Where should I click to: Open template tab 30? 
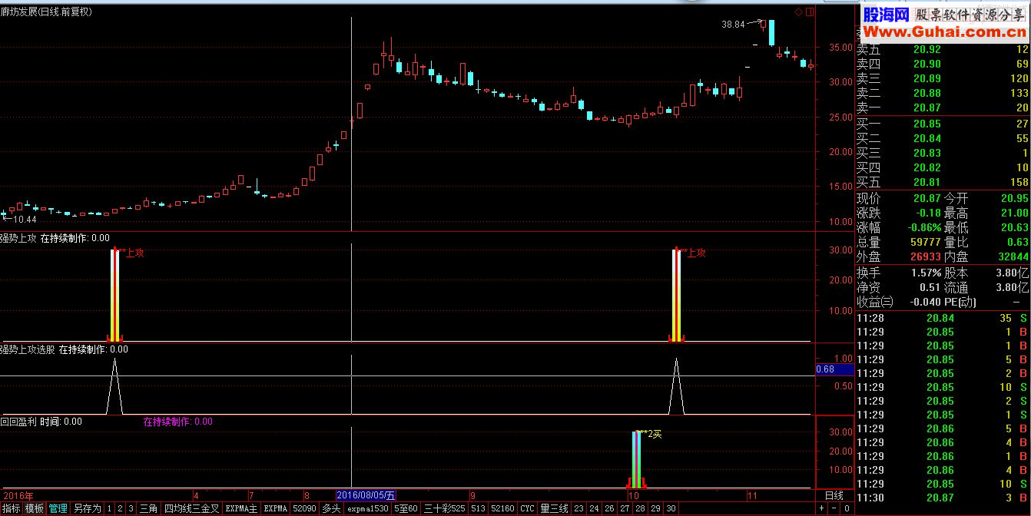tap(671, 508)
